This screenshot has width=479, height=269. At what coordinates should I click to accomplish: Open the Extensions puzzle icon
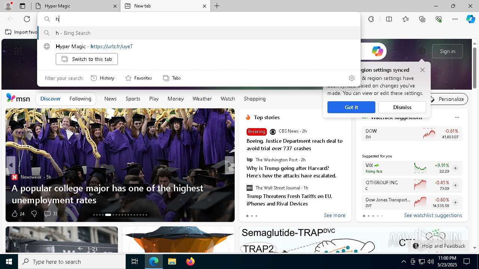371,19
